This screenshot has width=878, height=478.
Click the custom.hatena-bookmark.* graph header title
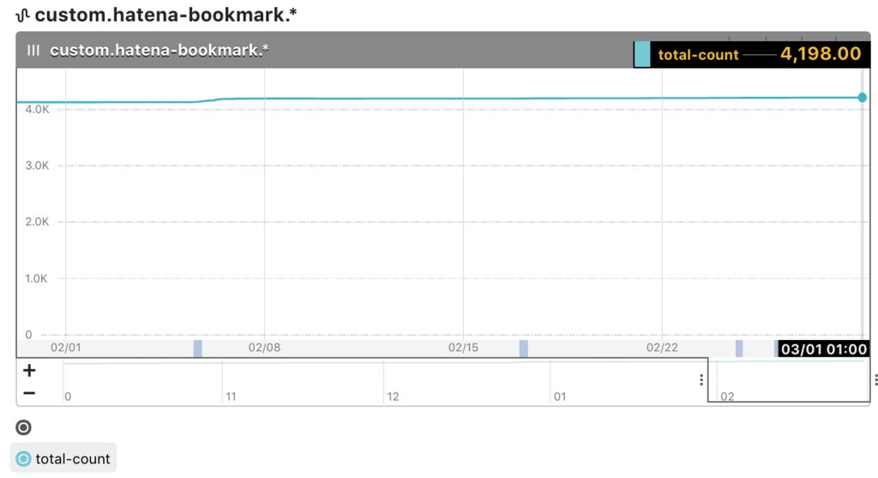[x=159, y=51]
